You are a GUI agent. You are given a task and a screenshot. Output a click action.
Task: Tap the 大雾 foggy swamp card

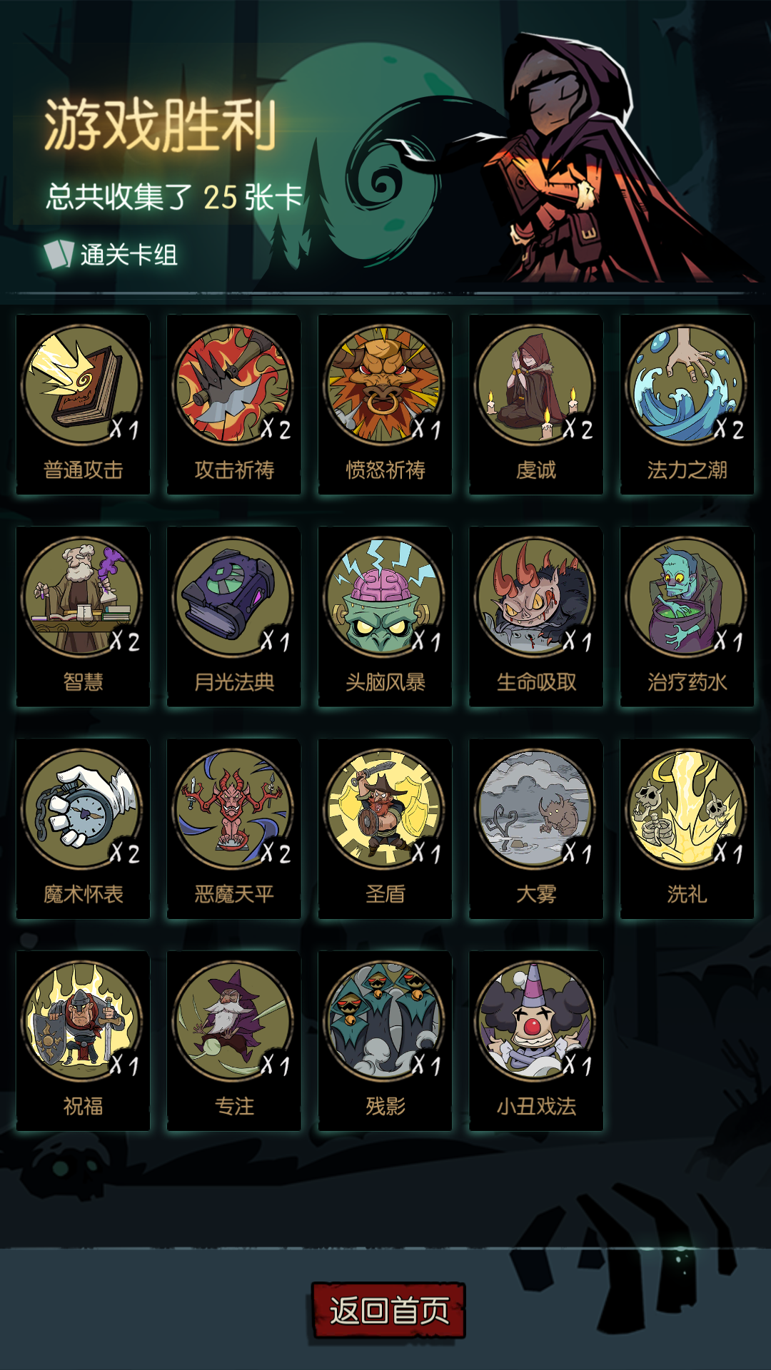coord(536,828)
